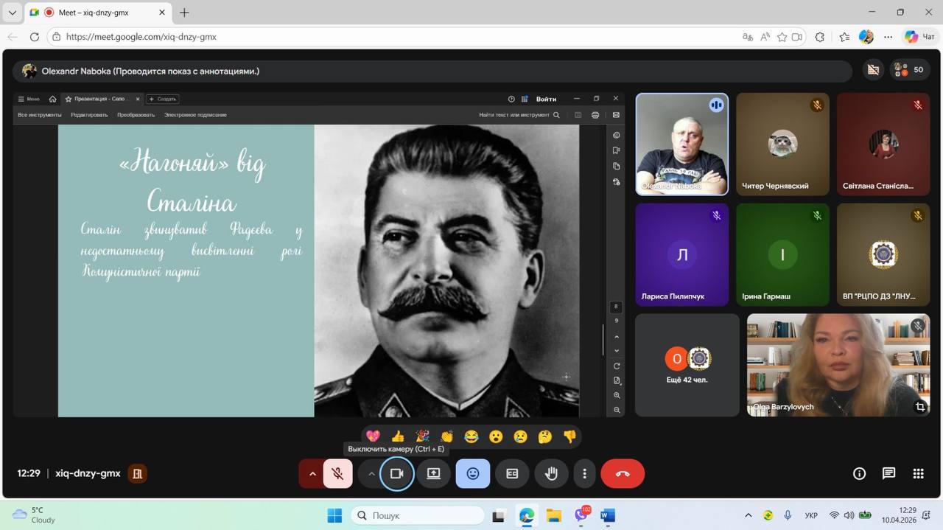Screen dimensions: 943x530
Task: Turn off the camera
Action: pyautogui.click(x=396, y=474)
